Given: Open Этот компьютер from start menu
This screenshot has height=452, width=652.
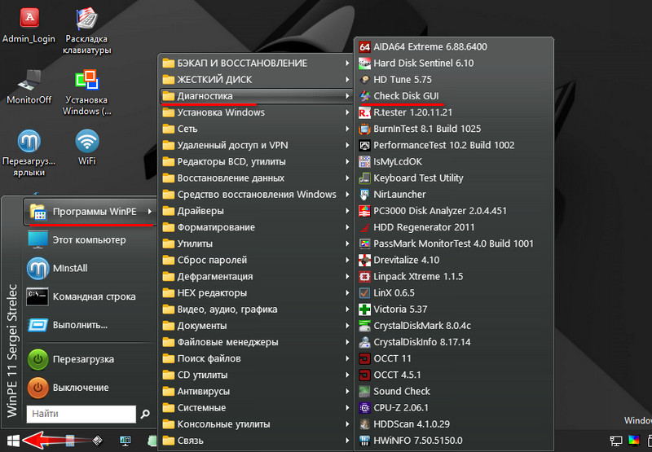Looking at the screenshot, I should (90, 240).
